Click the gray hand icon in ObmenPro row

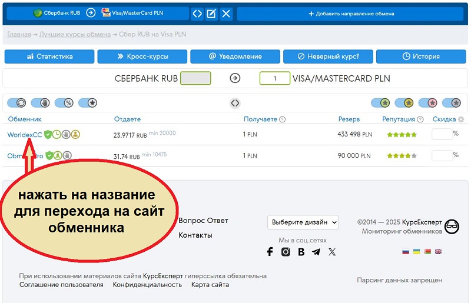[67, 155]
